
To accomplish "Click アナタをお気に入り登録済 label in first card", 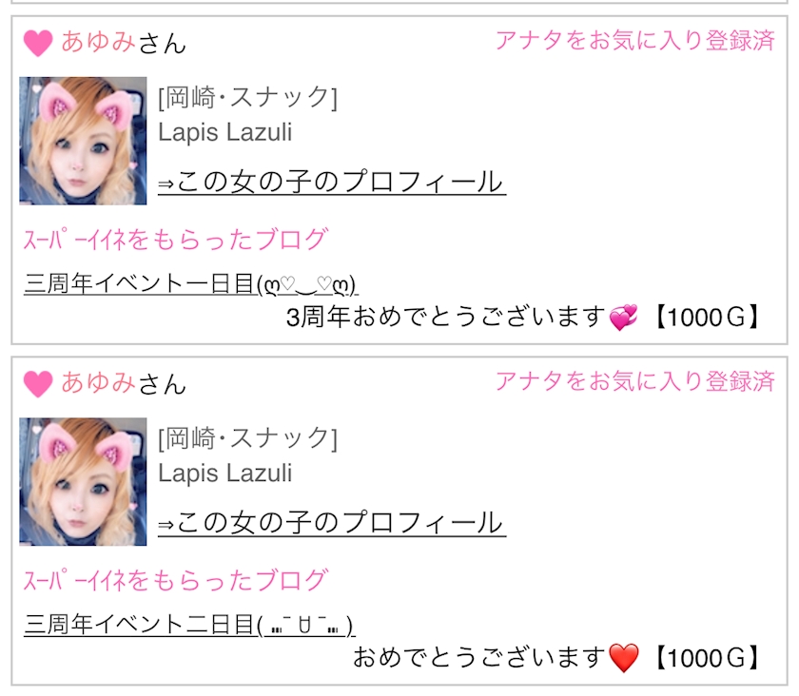I will 635,40.
